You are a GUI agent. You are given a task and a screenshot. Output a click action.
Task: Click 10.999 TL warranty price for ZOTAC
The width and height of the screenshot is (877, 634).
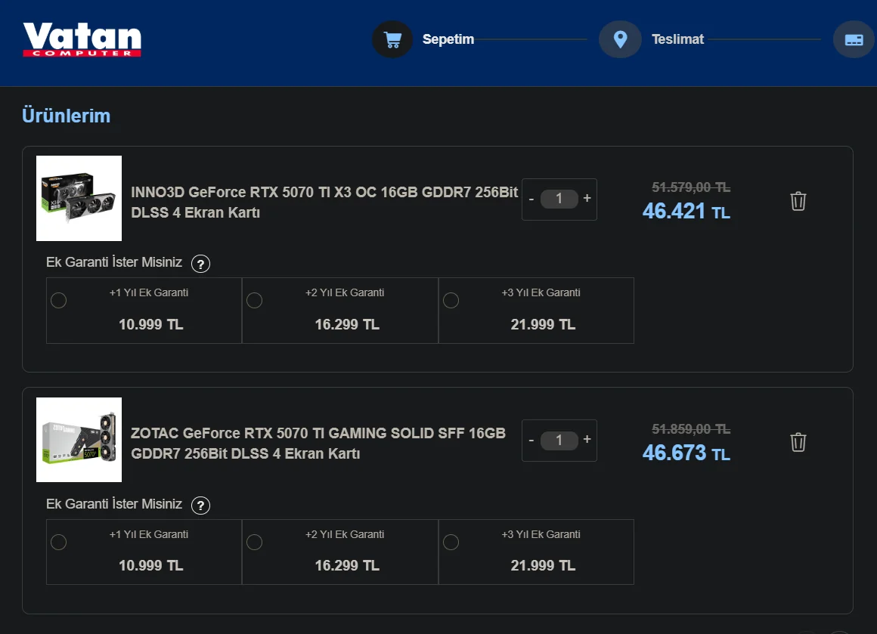pyautogui.click(x=151, y=566)
